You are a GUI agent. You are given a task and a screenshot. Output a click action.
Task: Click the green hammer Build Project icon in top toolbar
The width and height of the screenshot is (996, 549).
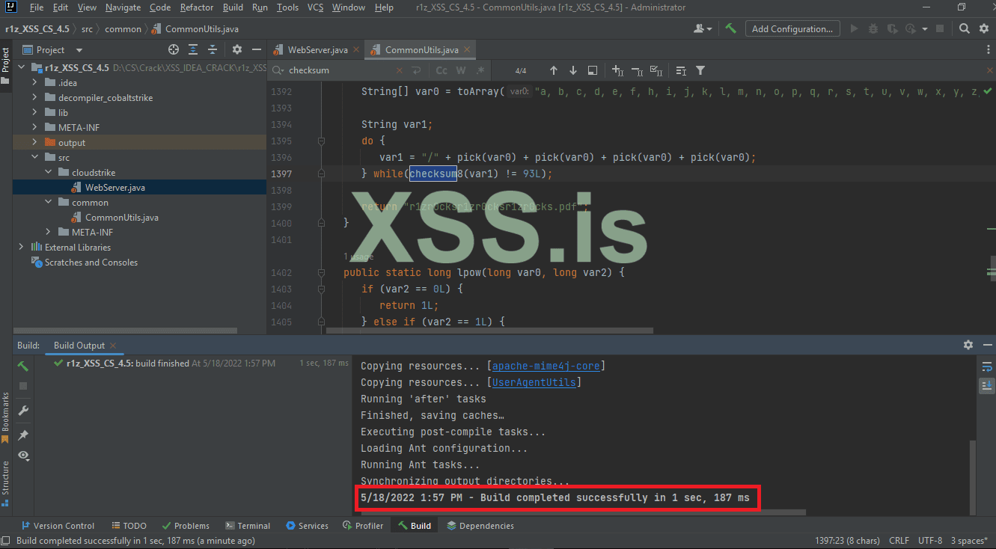[x=730, y=28]
